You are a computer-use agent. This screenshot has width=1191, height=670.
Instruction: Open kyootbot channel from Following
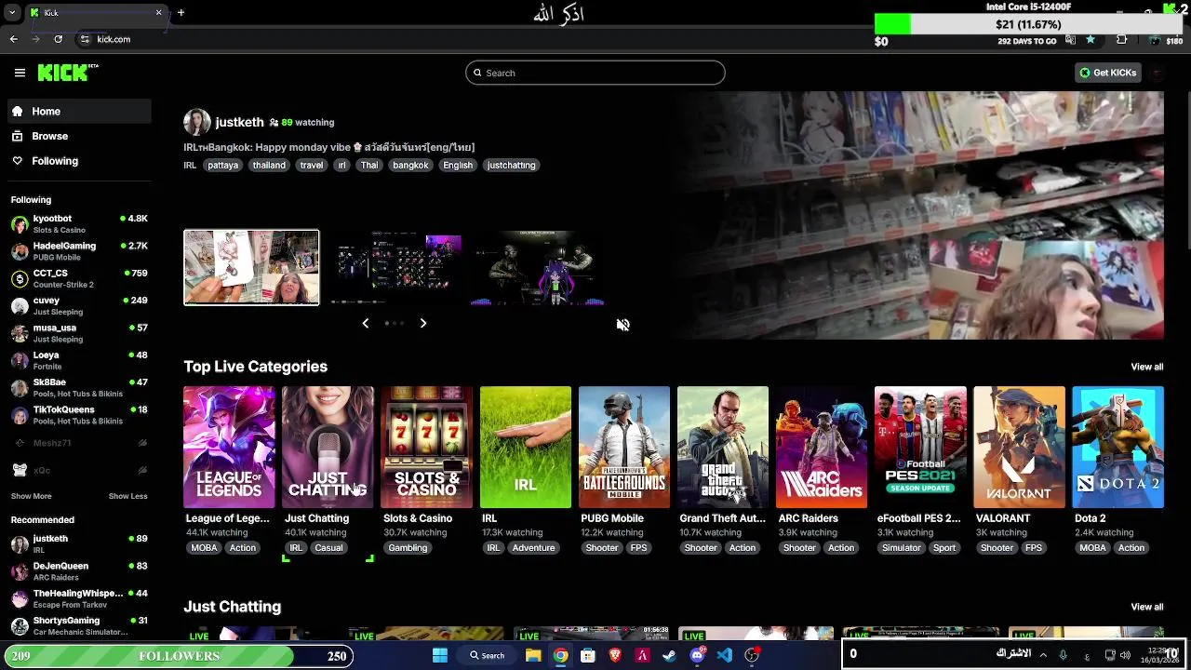[79, 223]
